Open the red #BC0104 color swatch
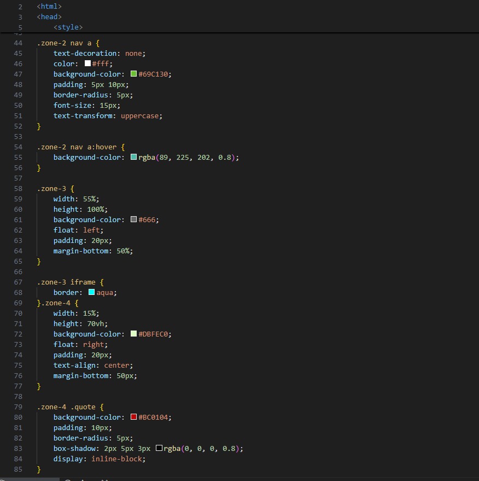This screenshot has width=479, height=481. [133, 417]
